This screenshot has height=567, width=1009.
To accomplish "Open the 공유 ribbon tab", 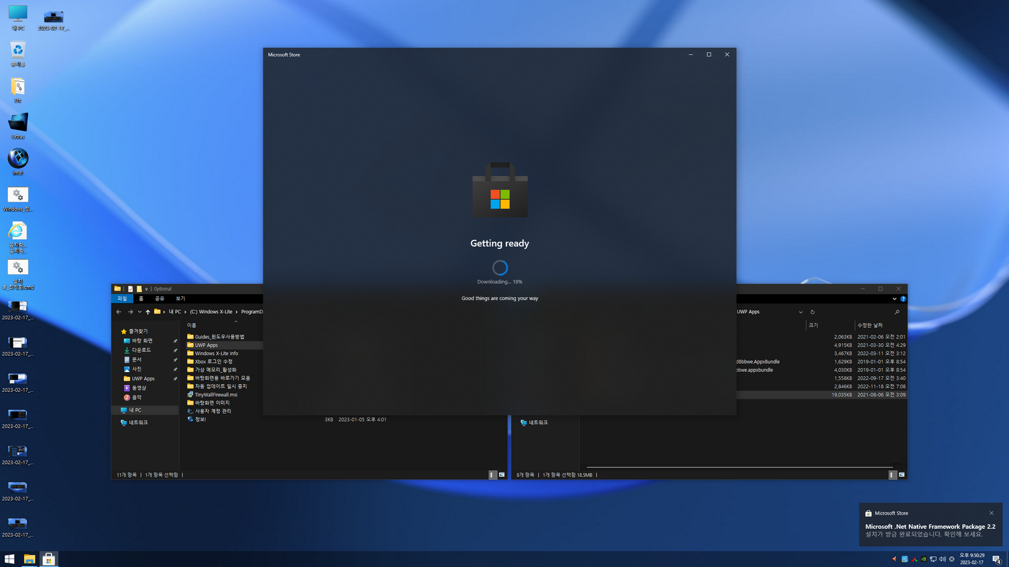I will click(159, 299).
